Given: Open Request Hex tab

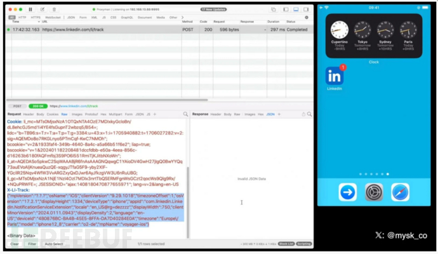Looking at the screenshot, I should 103,114.
